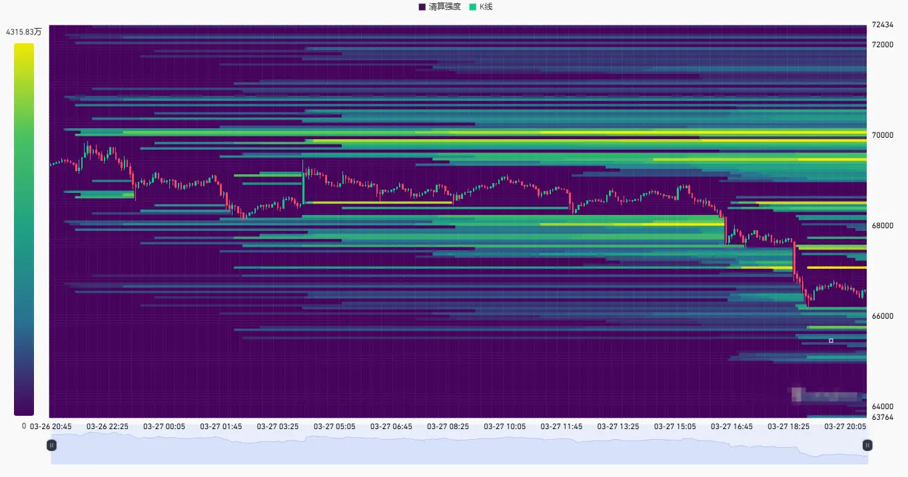Click the 03-27 11:45 time label

(x=561, y=426)
